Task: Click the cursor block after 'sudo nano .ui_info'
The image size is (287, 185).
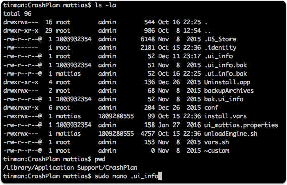Action: click(x=160, y=176)
